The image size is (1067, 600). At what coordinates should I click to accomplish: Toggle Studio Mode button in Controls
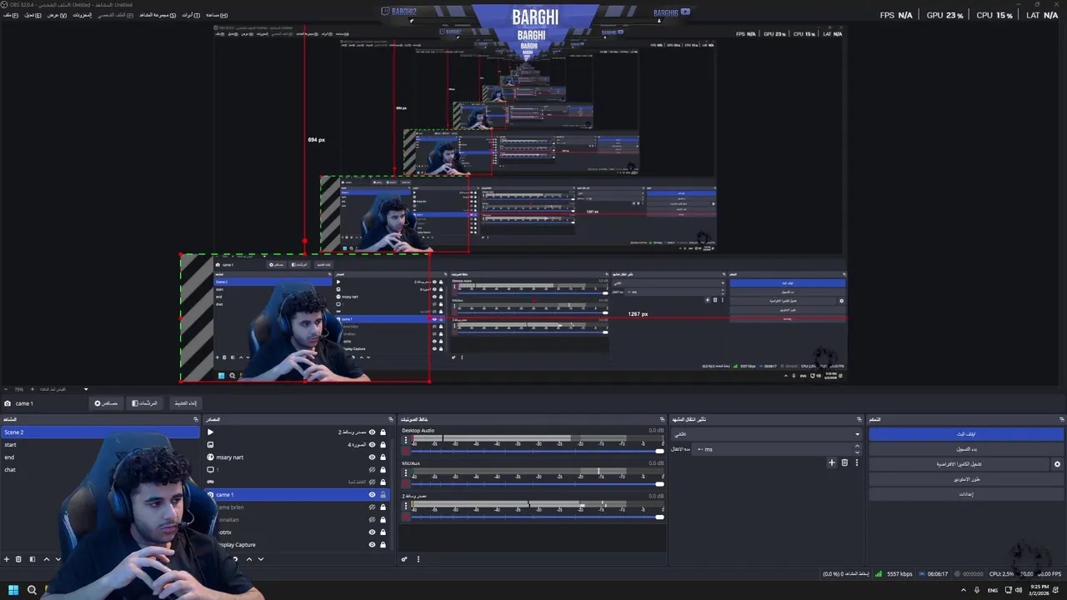[x=966, y=479]
